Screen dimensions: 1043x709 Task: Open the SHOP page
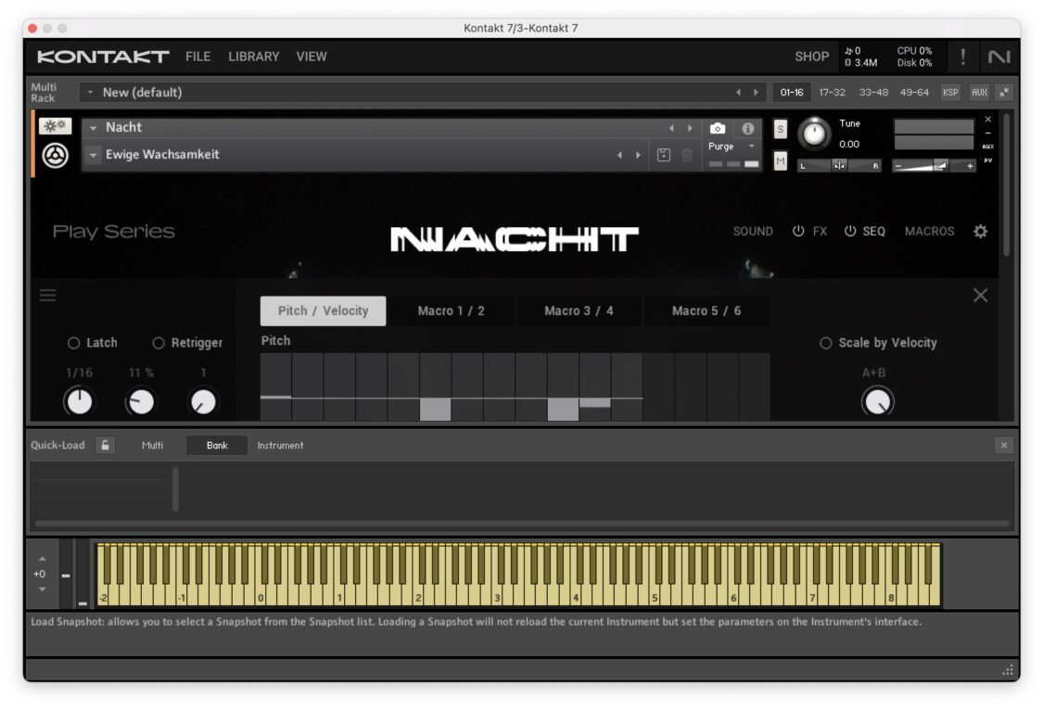812,57
